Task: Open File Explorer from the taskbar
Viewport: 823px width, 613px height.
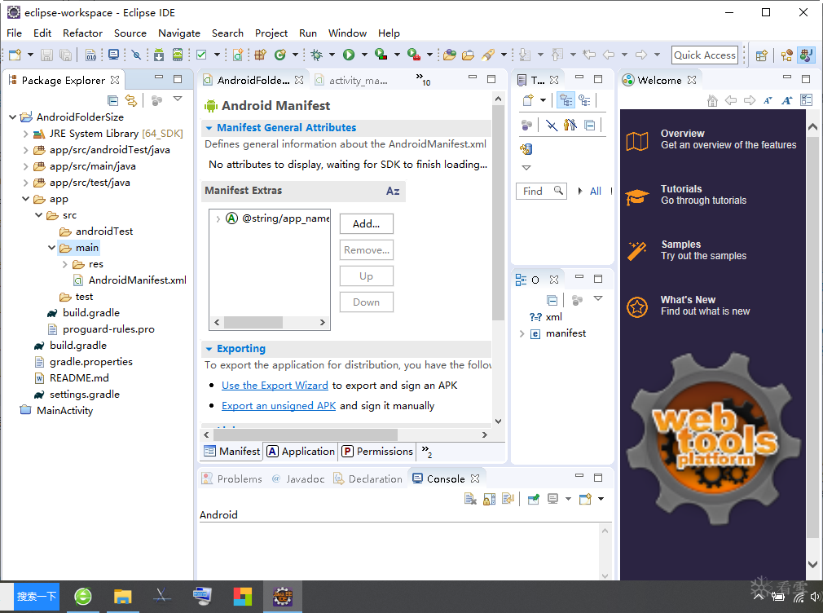Action: (123, 597)
